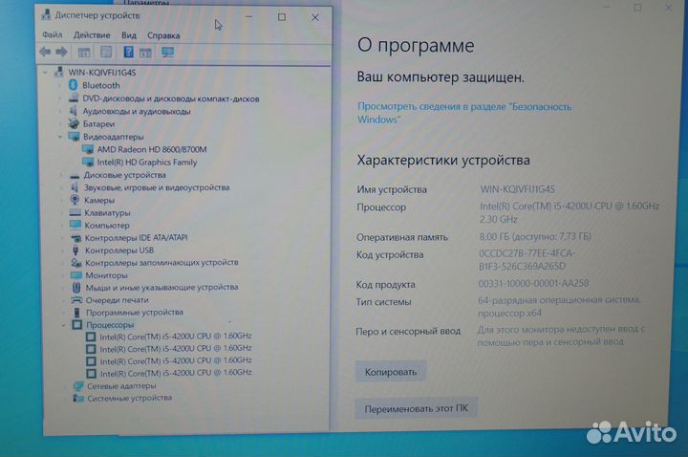Click the Bluetooth category icon
Screen dimensions: 688x457
(74, 85)
